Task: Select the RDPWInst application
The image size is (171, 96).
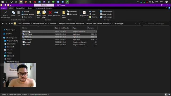Action: click(x=60, y=39)
